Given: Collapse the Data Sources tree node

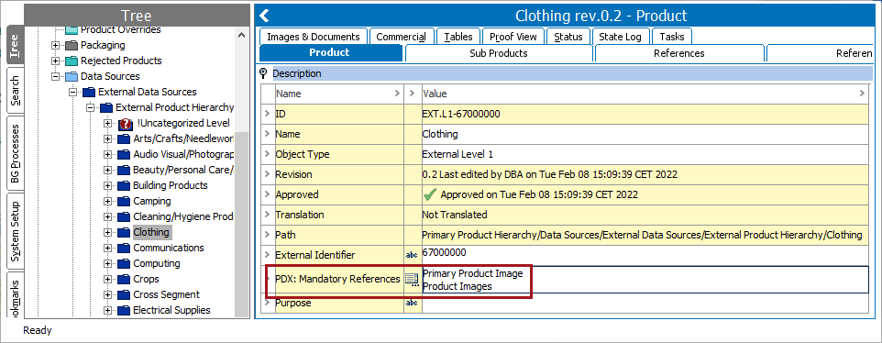Looking at the screenshot, I should [55, 76].
